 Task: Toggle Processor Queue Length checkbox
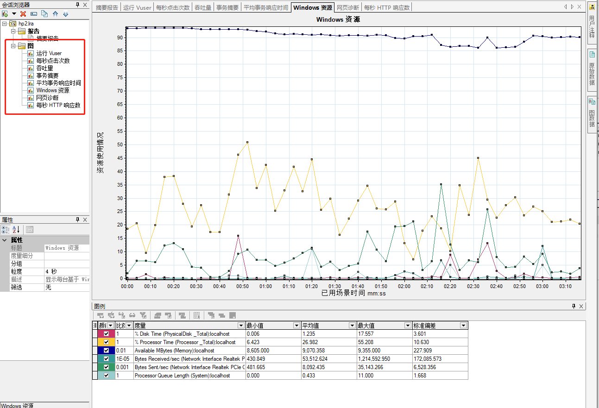(x=107, y=376)
